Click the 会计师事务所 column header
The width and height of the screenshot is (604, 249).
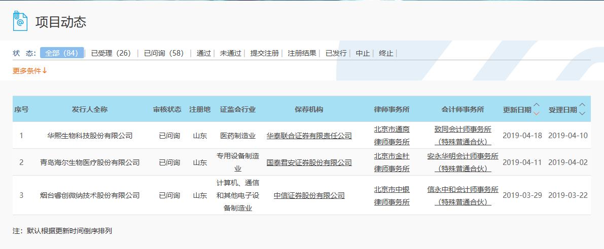[463, 109]
